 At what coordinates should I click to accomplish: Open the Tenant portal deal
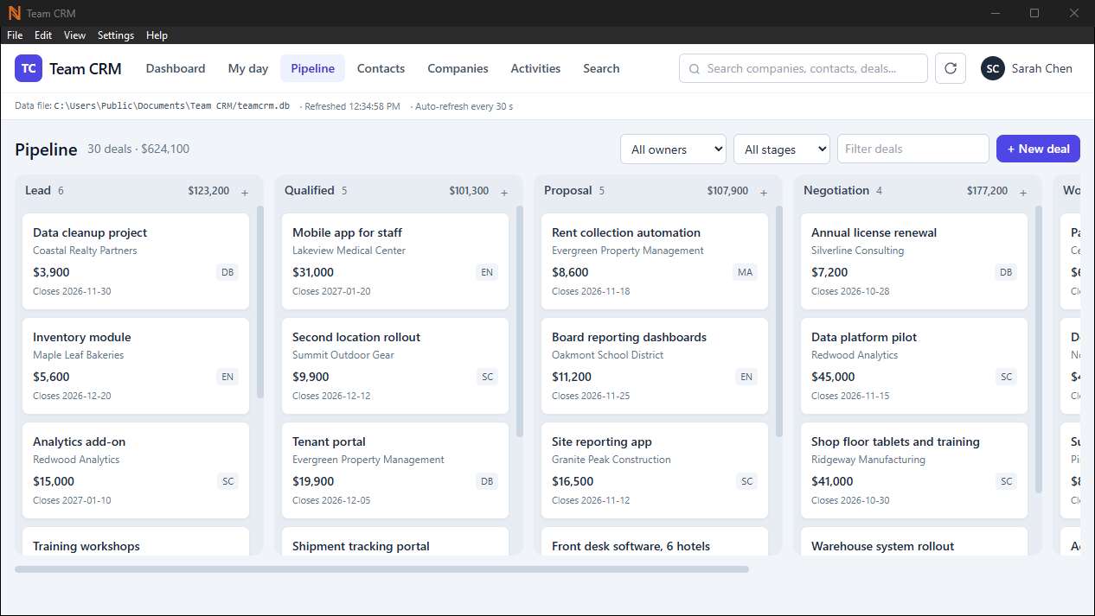395,470
